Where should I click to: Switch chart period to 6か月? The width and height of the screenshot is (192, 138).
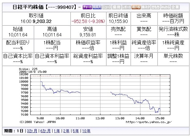pyautogui.click(x=45, y=131)
